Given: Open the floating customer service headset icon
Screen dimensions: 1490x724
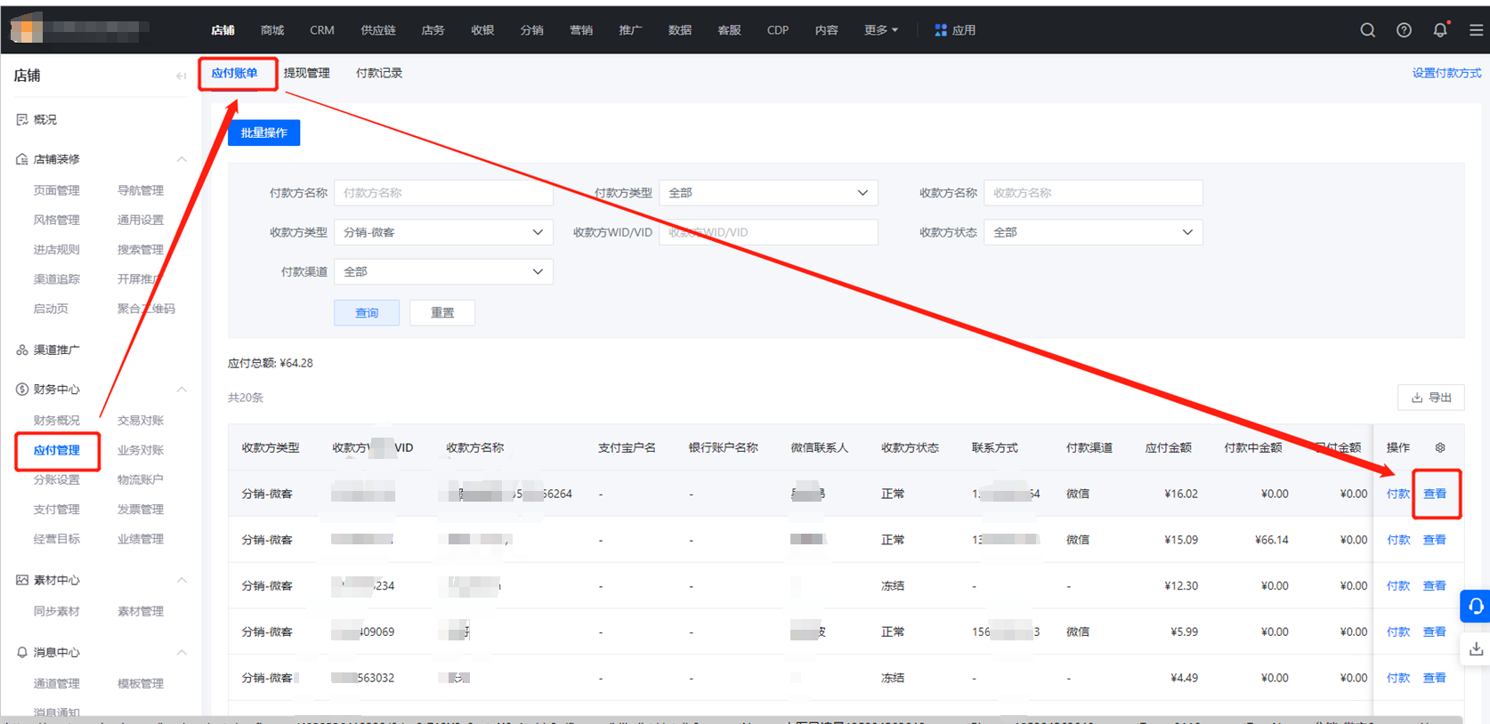Looking at the screenshot, I should 1475,607.
